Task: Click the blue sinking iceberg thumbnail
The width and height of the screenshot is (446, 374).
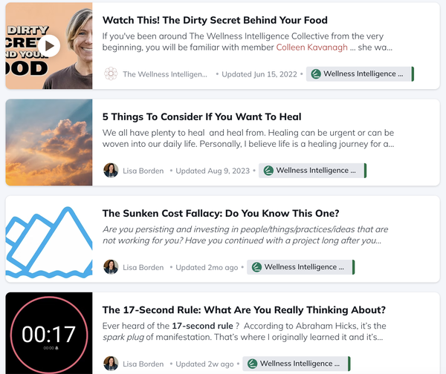Action: [x=49, y=239]
